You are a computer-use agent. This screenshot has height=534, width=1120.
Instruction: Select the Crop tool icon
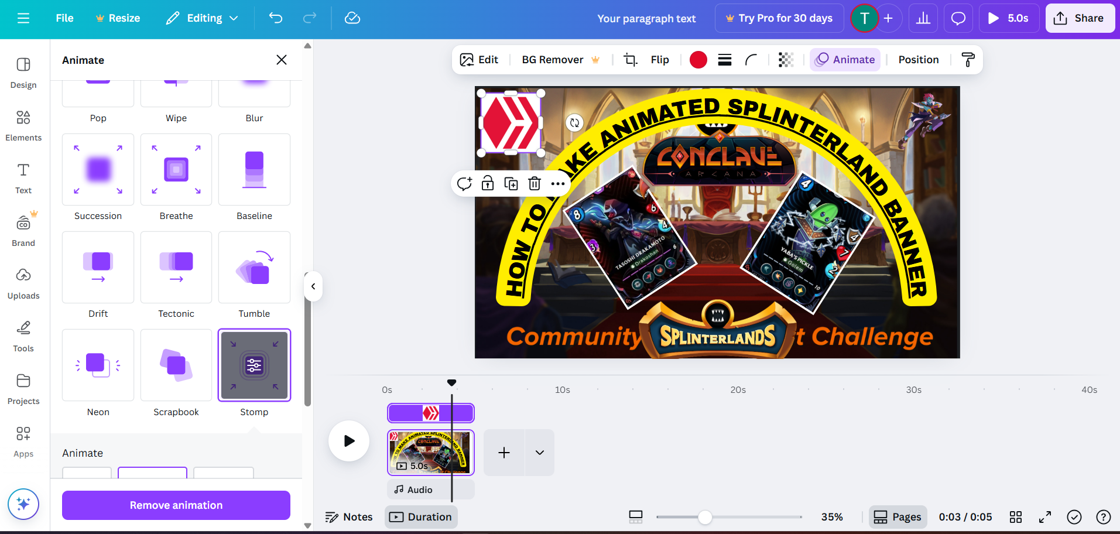tap(631, 60)
